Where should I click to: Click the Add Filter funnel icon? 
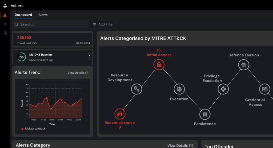[95, 24]
